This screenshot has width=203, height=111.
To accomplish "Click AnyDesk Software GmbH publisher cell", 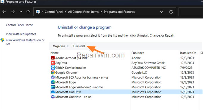I will (148, 63).
